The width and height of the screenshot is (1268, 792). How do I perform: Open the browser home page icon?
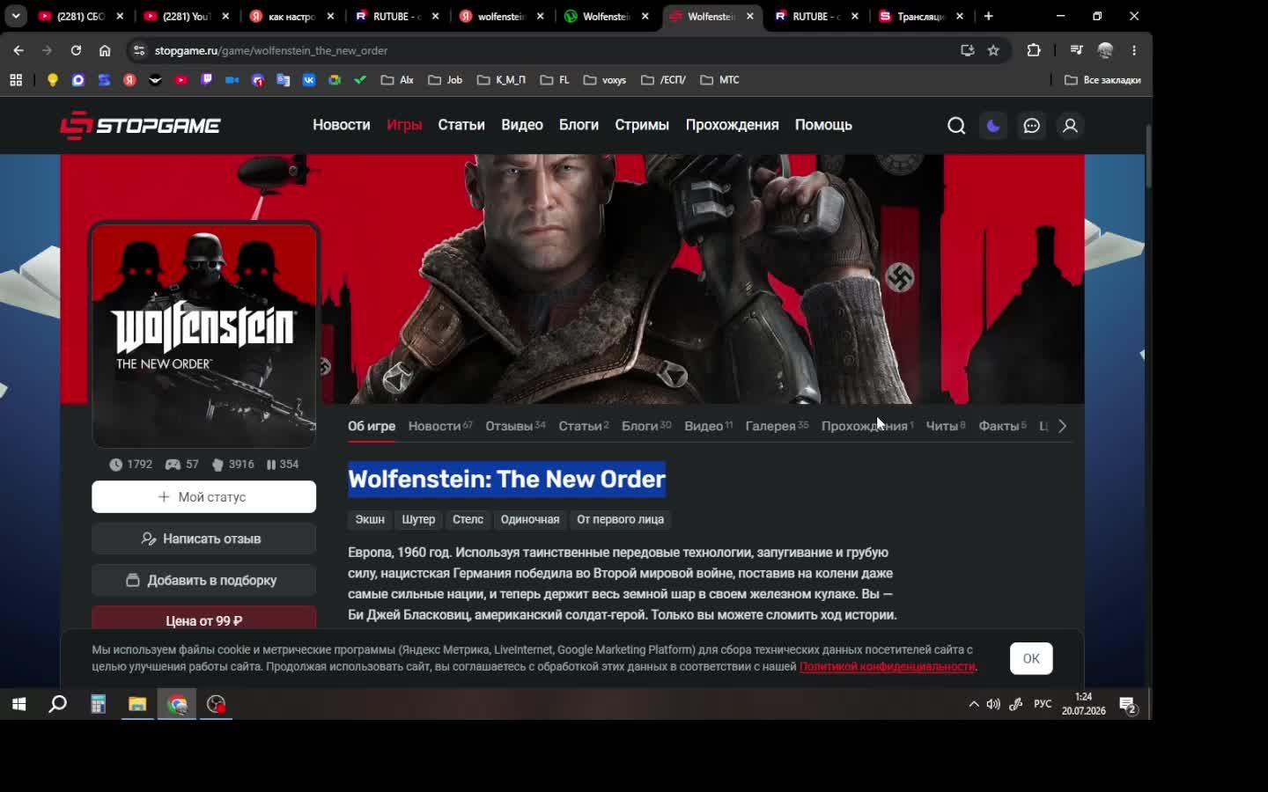[x=105, y=50]
